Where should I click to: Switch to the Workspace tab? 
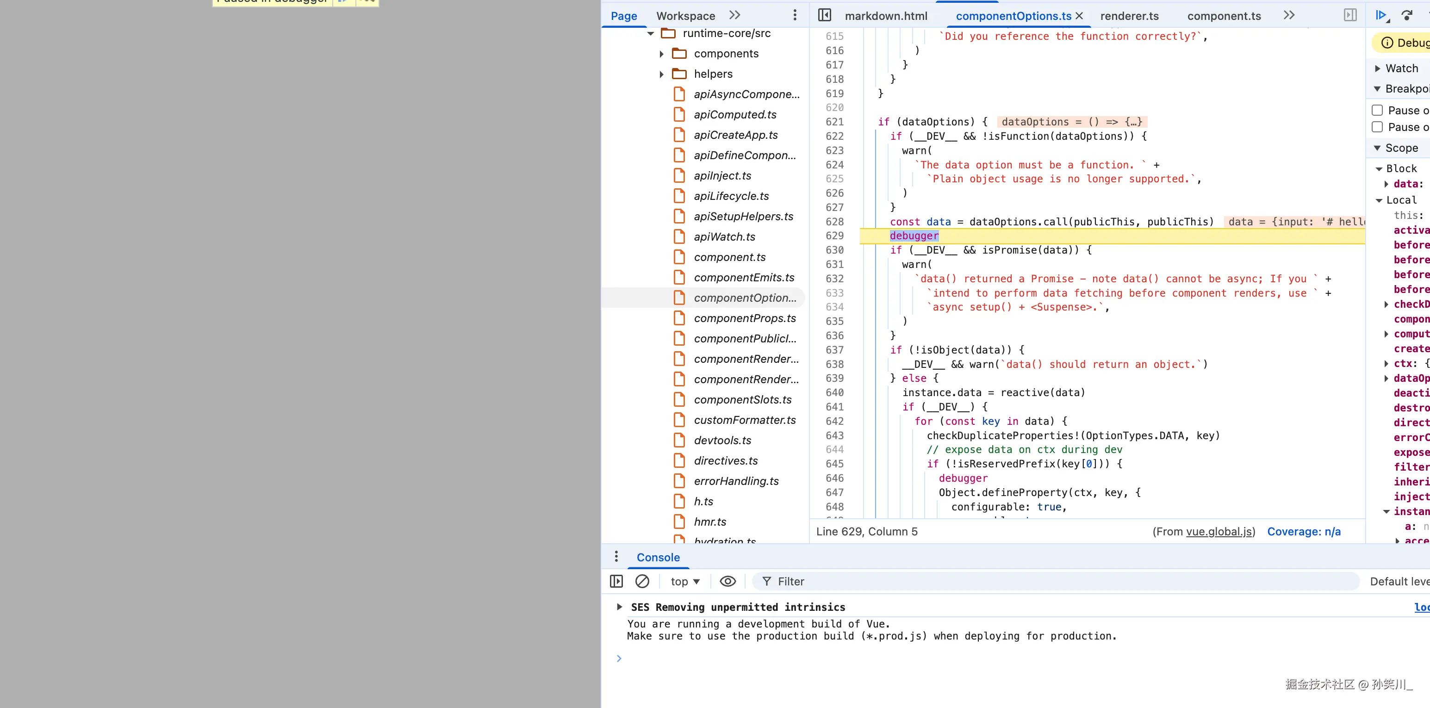[685, 16]
